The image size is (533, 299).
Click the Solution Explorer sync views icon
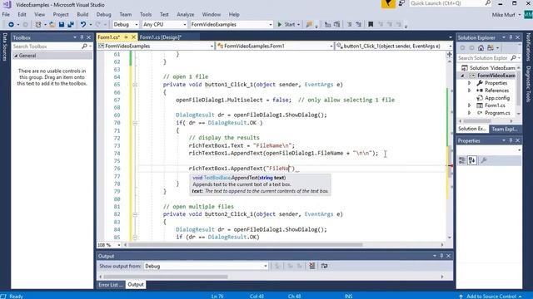point(491,48)
